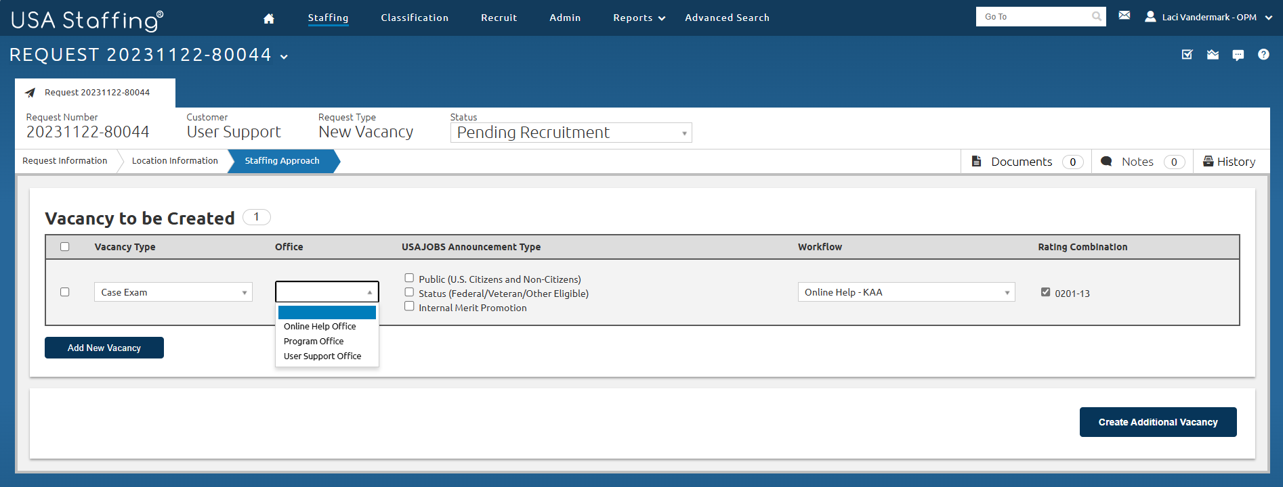Open the Classification menu

pyautogui.click(x=415, y=18)
